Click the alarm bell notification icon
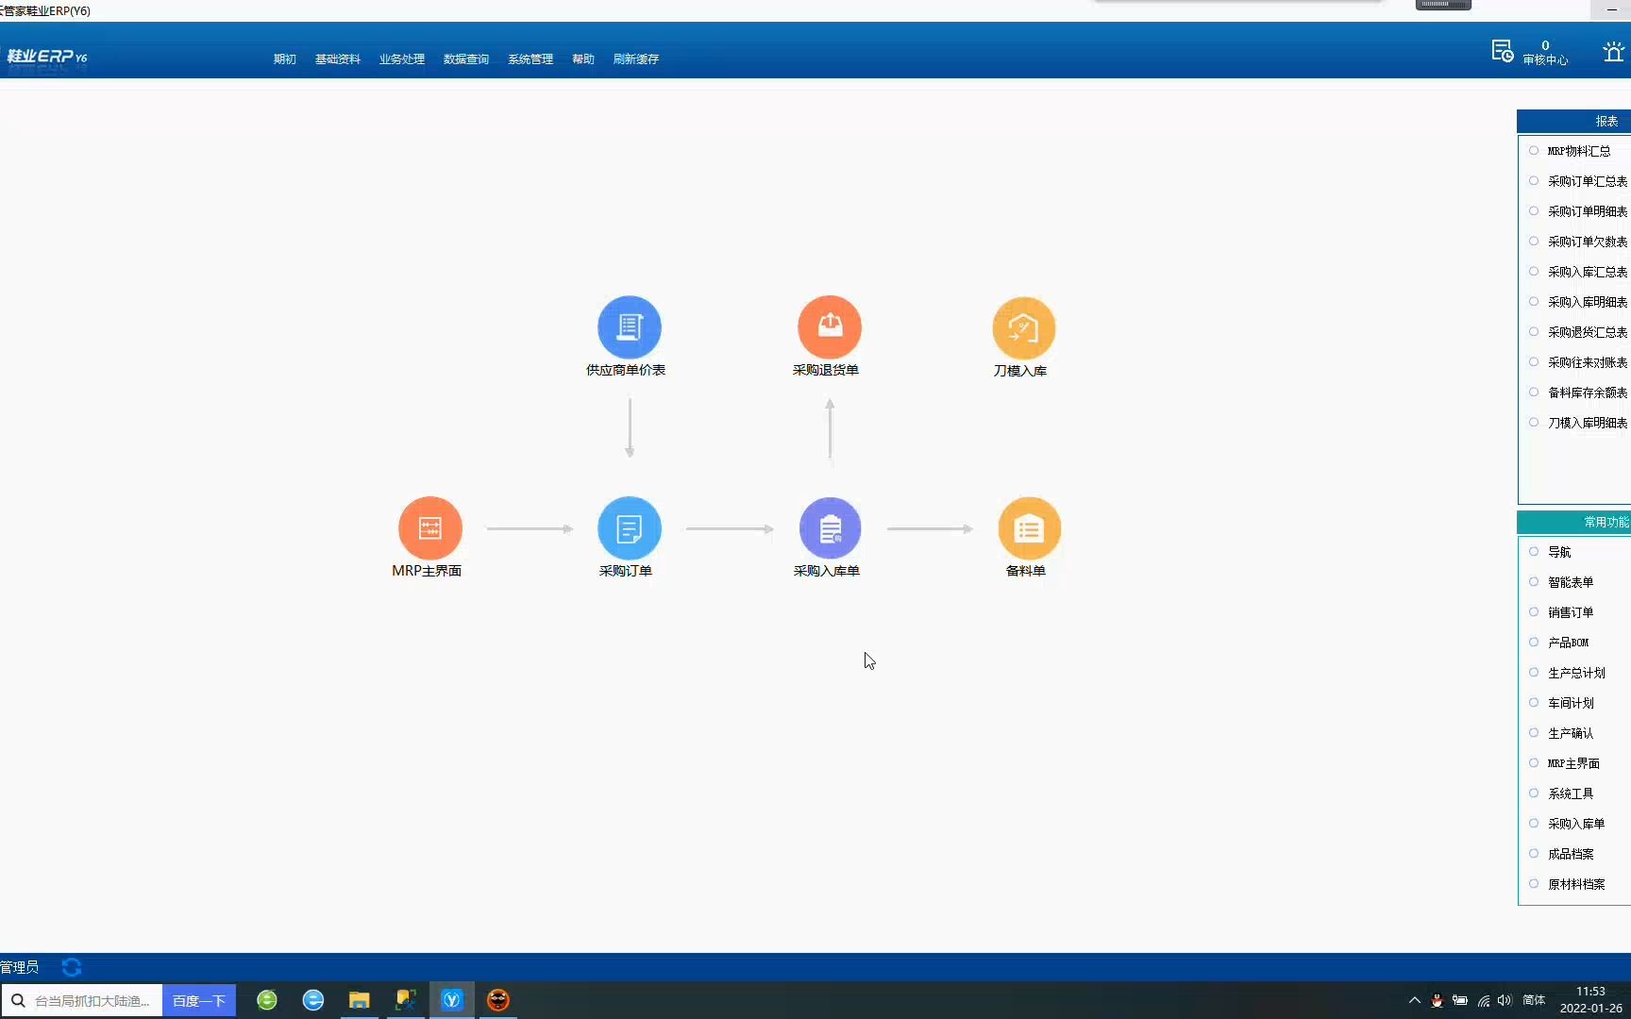Viewport: 1631px width, 1019px height. click(x=1613, y=52)
